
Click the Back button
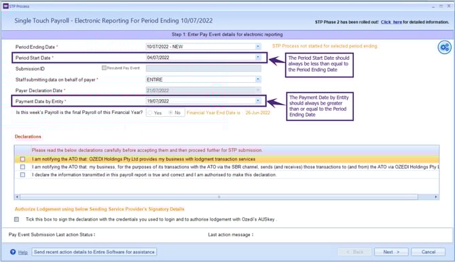coord(354,252)
